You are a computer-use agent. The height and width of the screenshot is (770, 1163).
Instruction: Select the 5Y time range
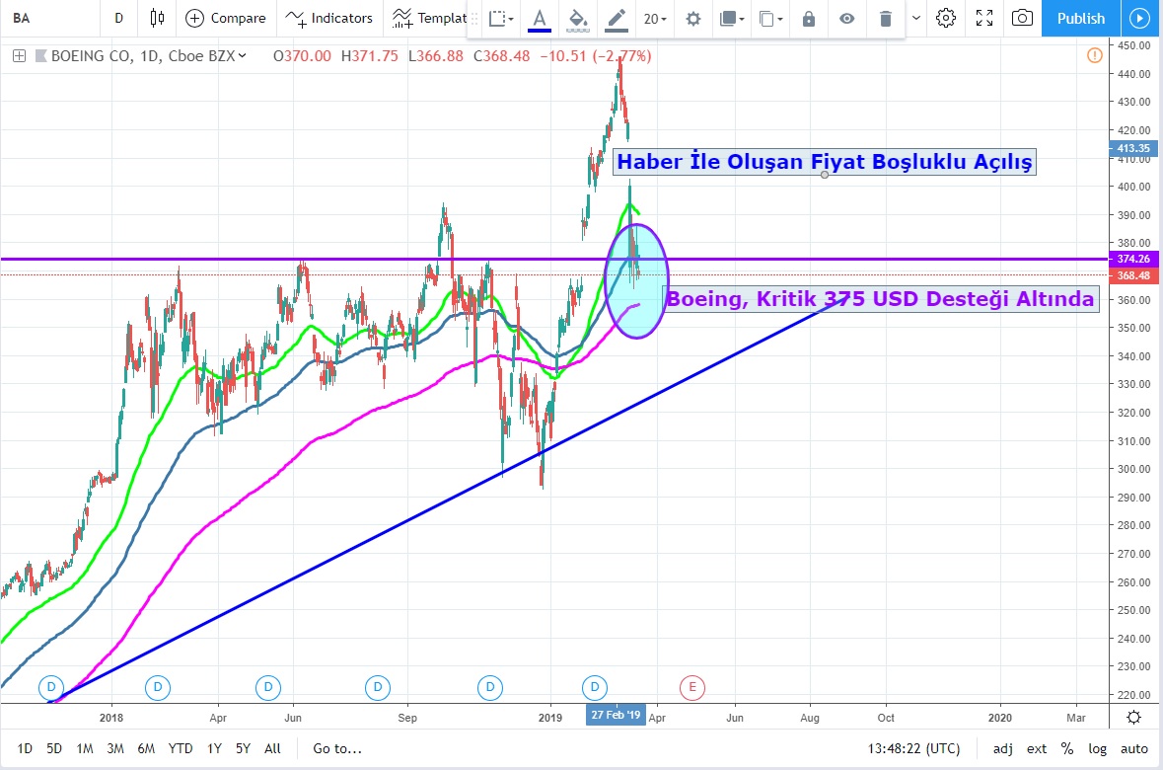244,748
